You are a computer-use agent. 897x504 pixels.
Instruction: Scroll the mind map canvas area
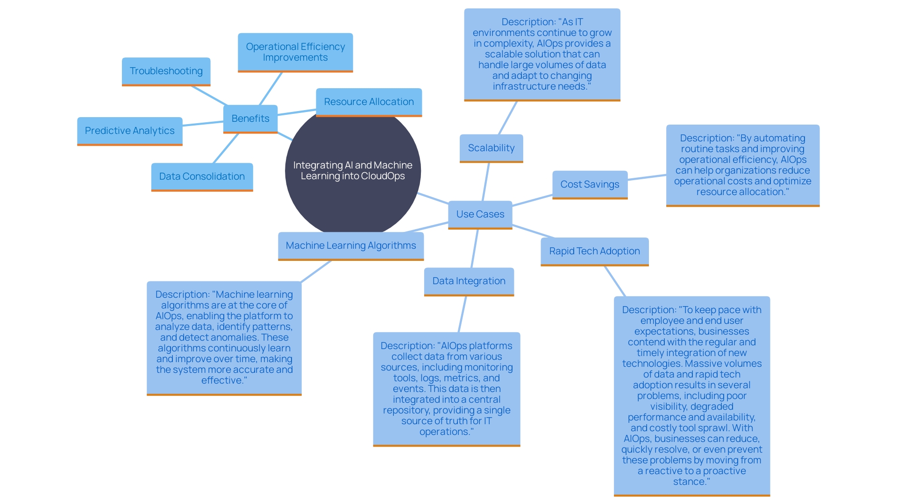[448, 252]
